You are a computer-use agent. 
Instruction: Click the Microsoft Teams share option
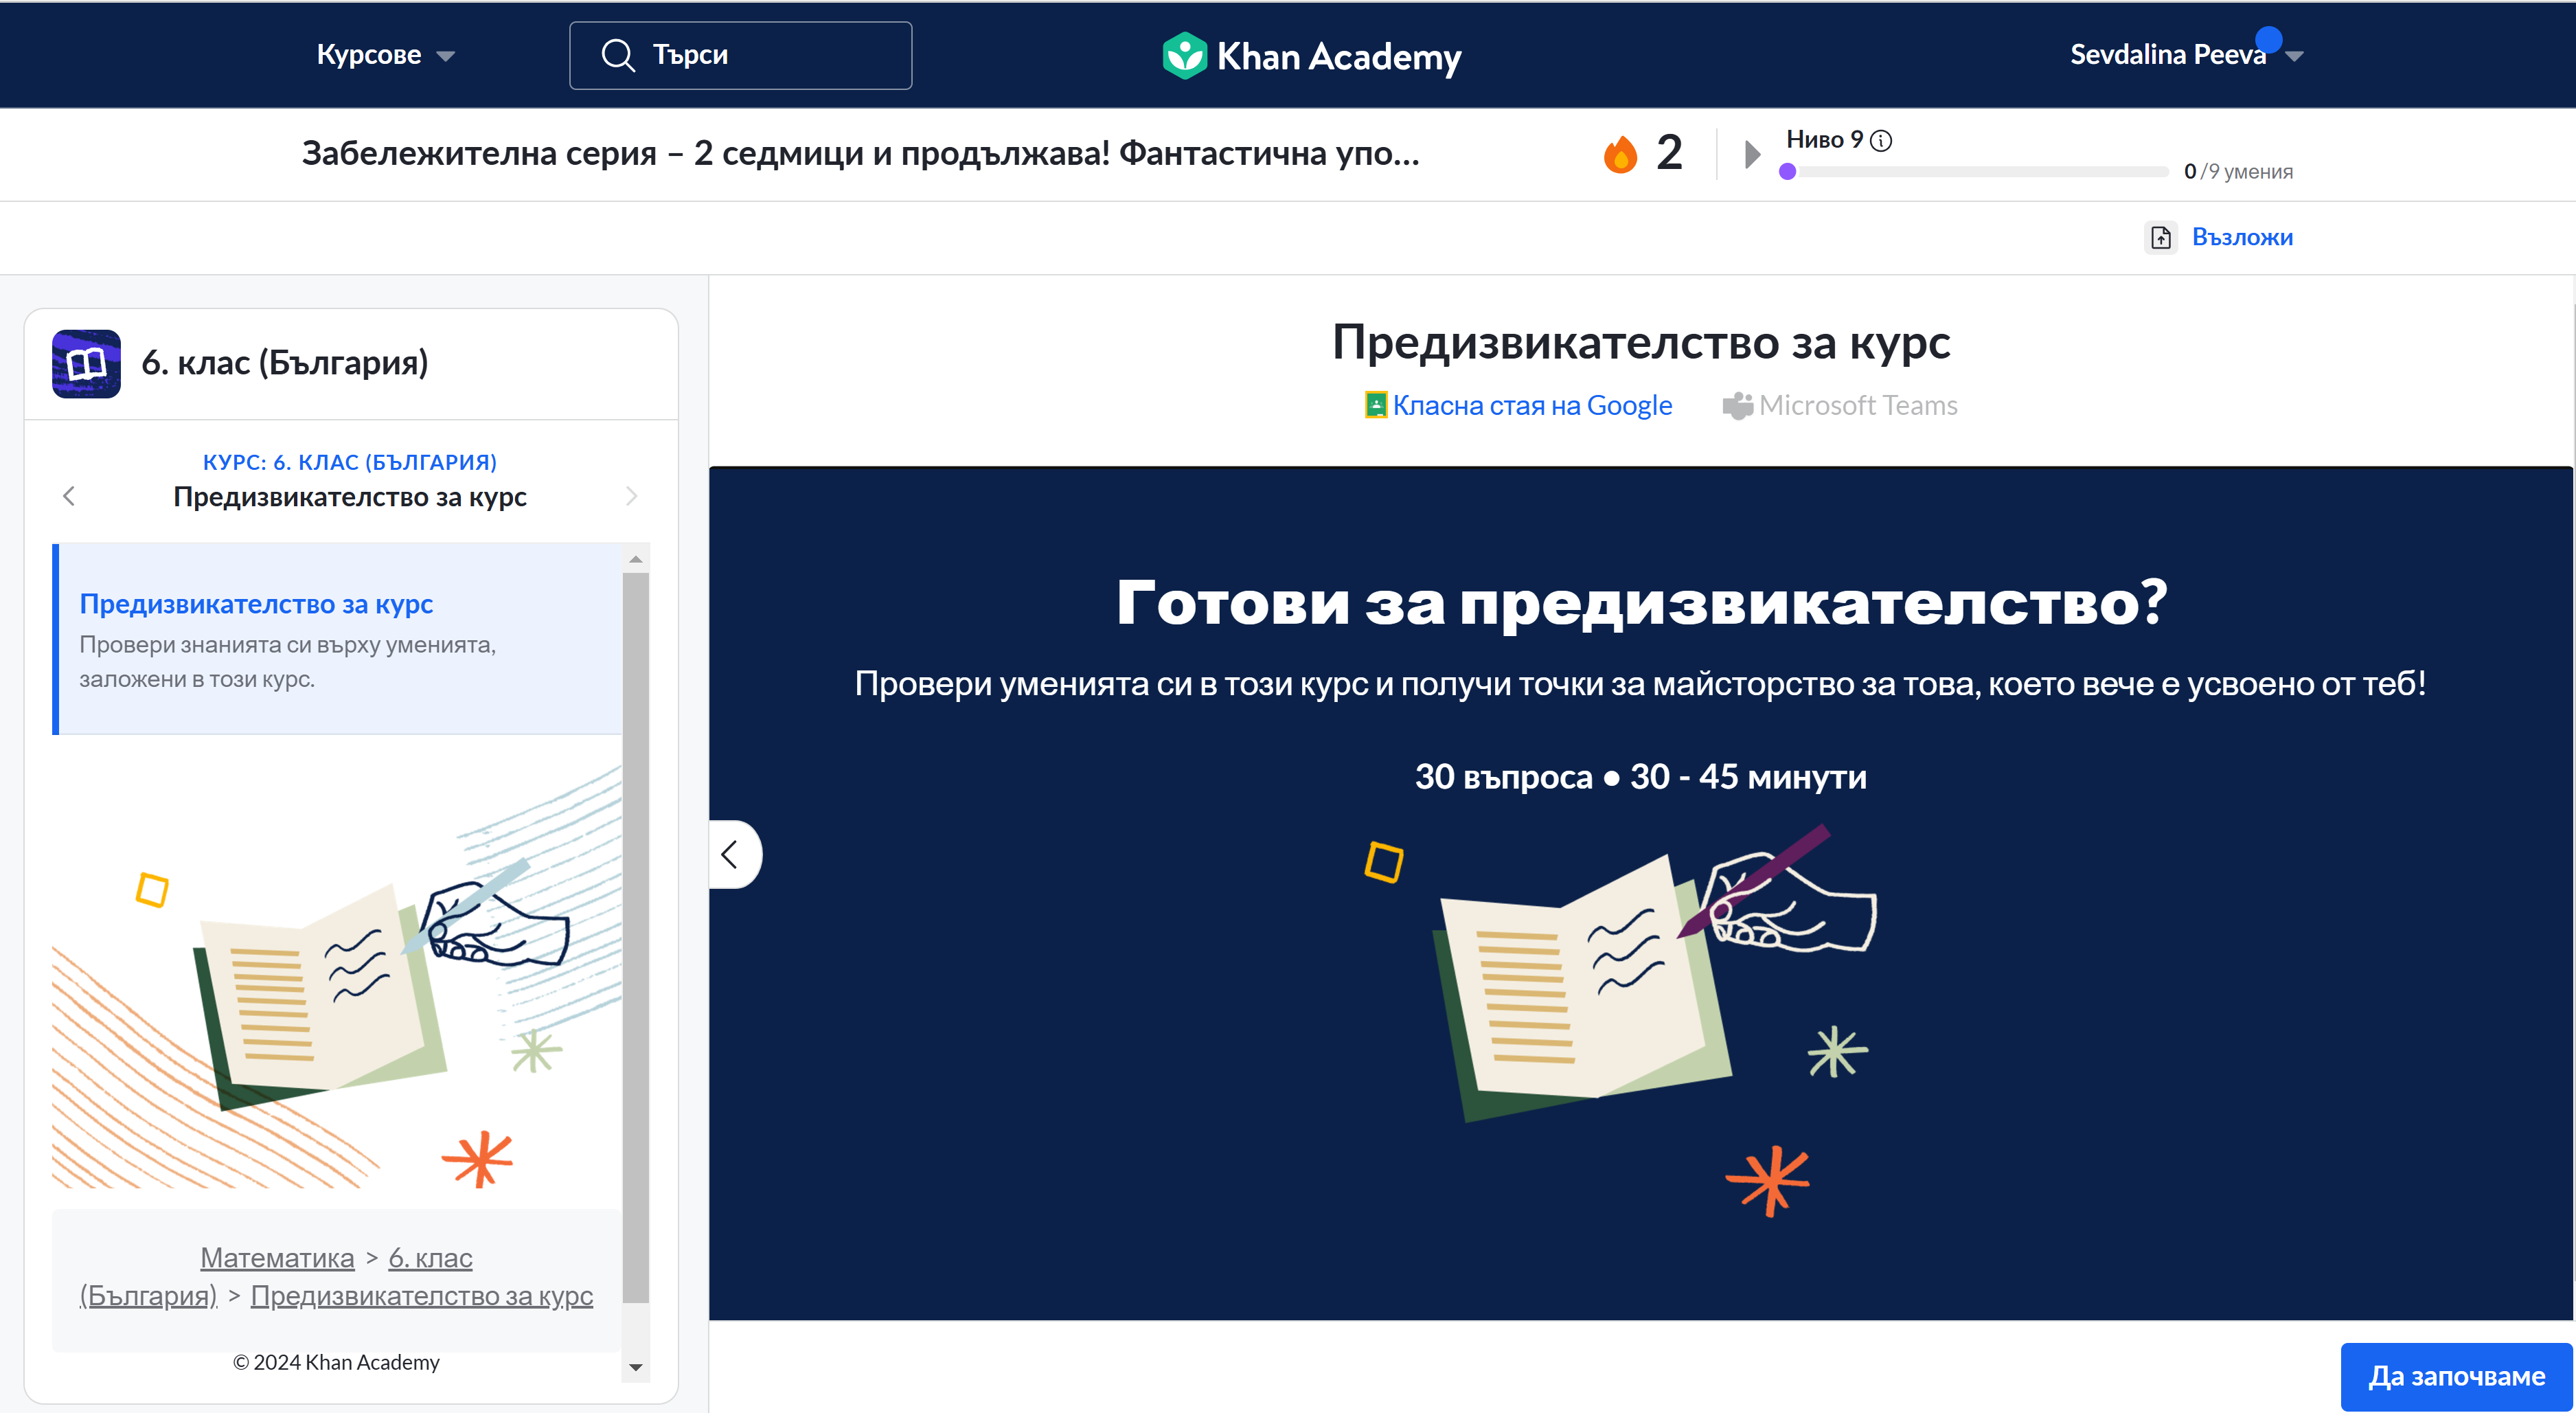click(x=1840, y=405)
